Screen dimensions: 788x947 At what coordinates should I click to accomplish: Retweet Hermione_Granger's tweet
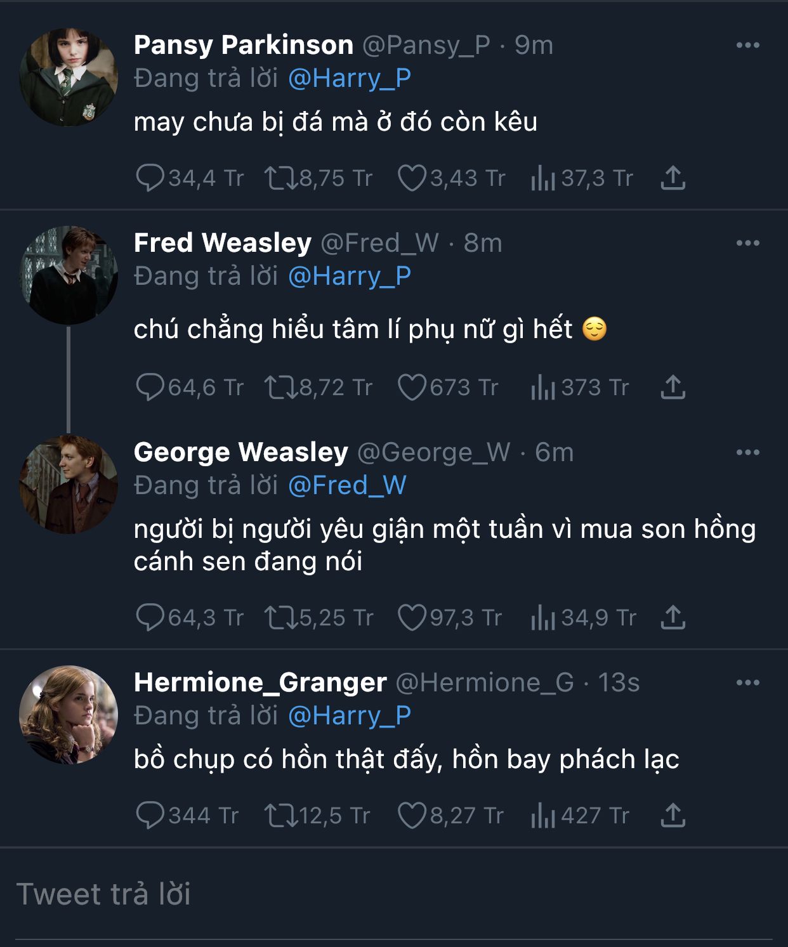tap(281, 816)
